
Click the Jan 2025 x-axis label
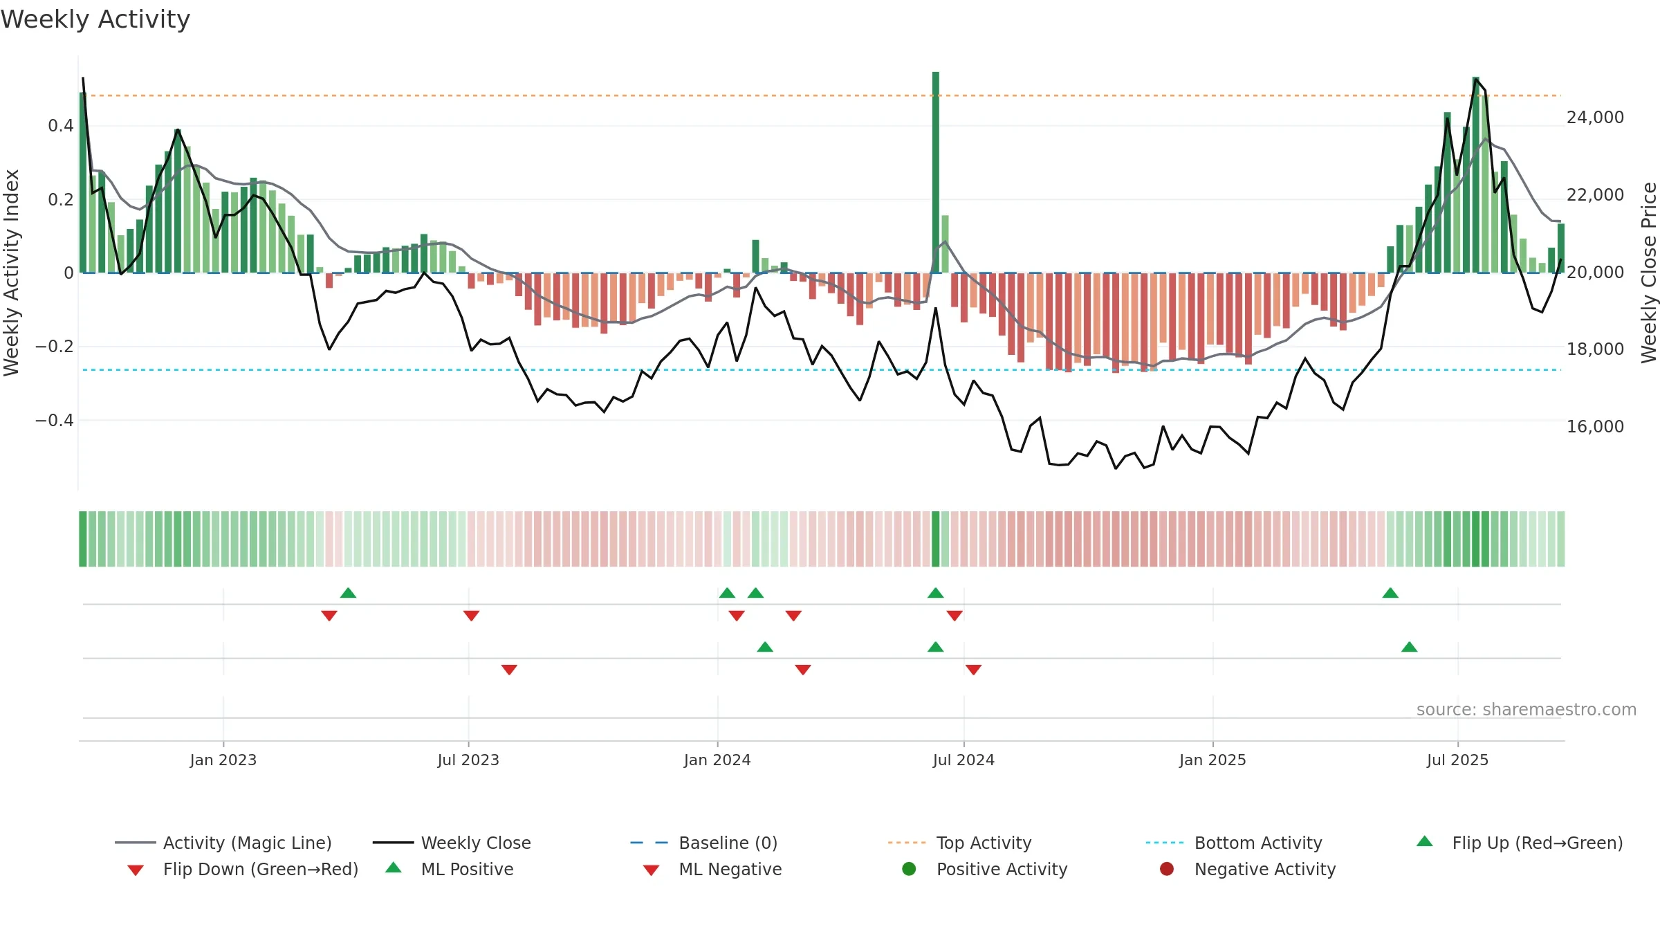click(1212, 760)
